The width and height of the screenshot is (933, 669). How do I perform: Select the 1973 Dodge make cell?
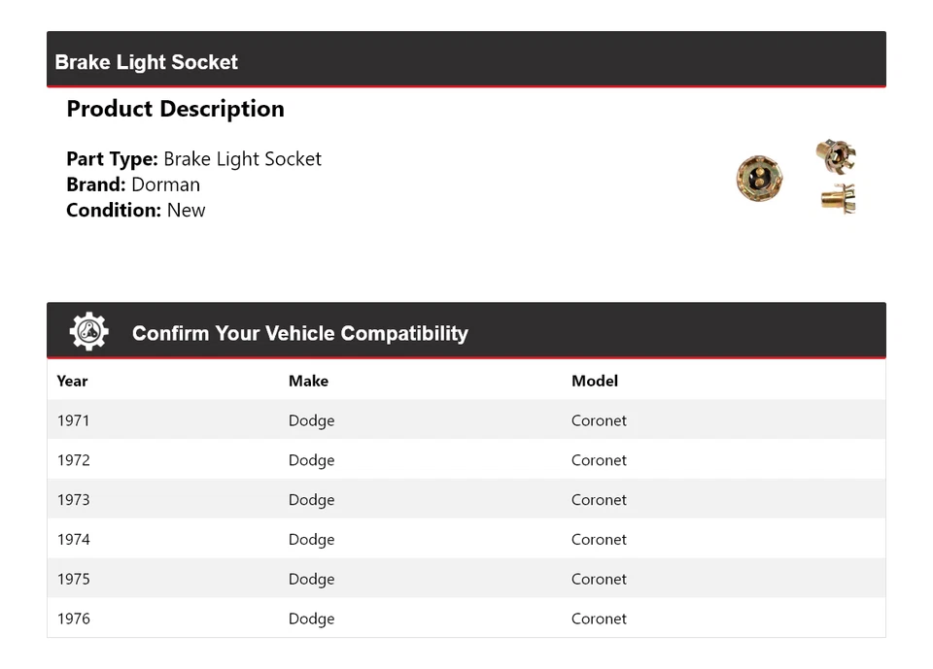point(311,500)
